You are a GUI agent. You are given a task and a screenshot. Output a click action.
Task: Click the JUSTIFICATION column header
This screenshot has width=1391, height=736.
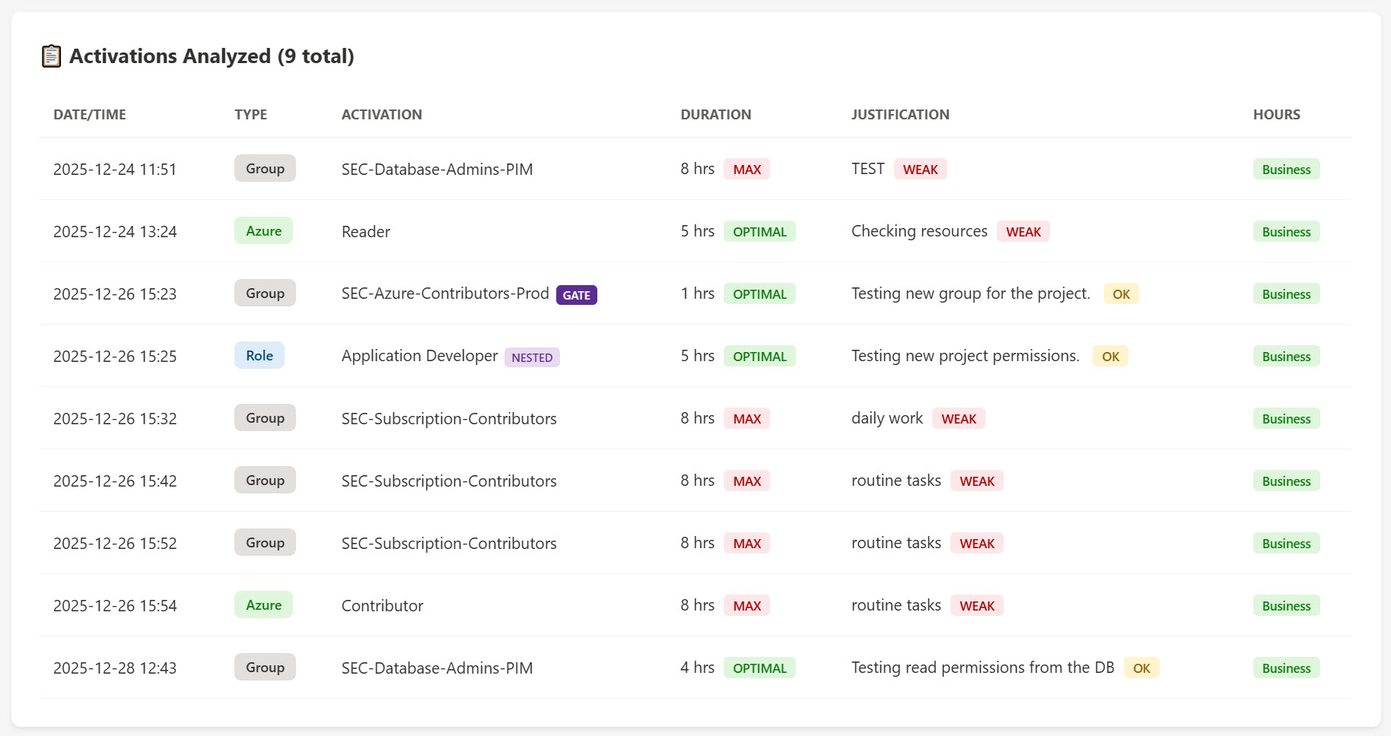click(899, 115)
